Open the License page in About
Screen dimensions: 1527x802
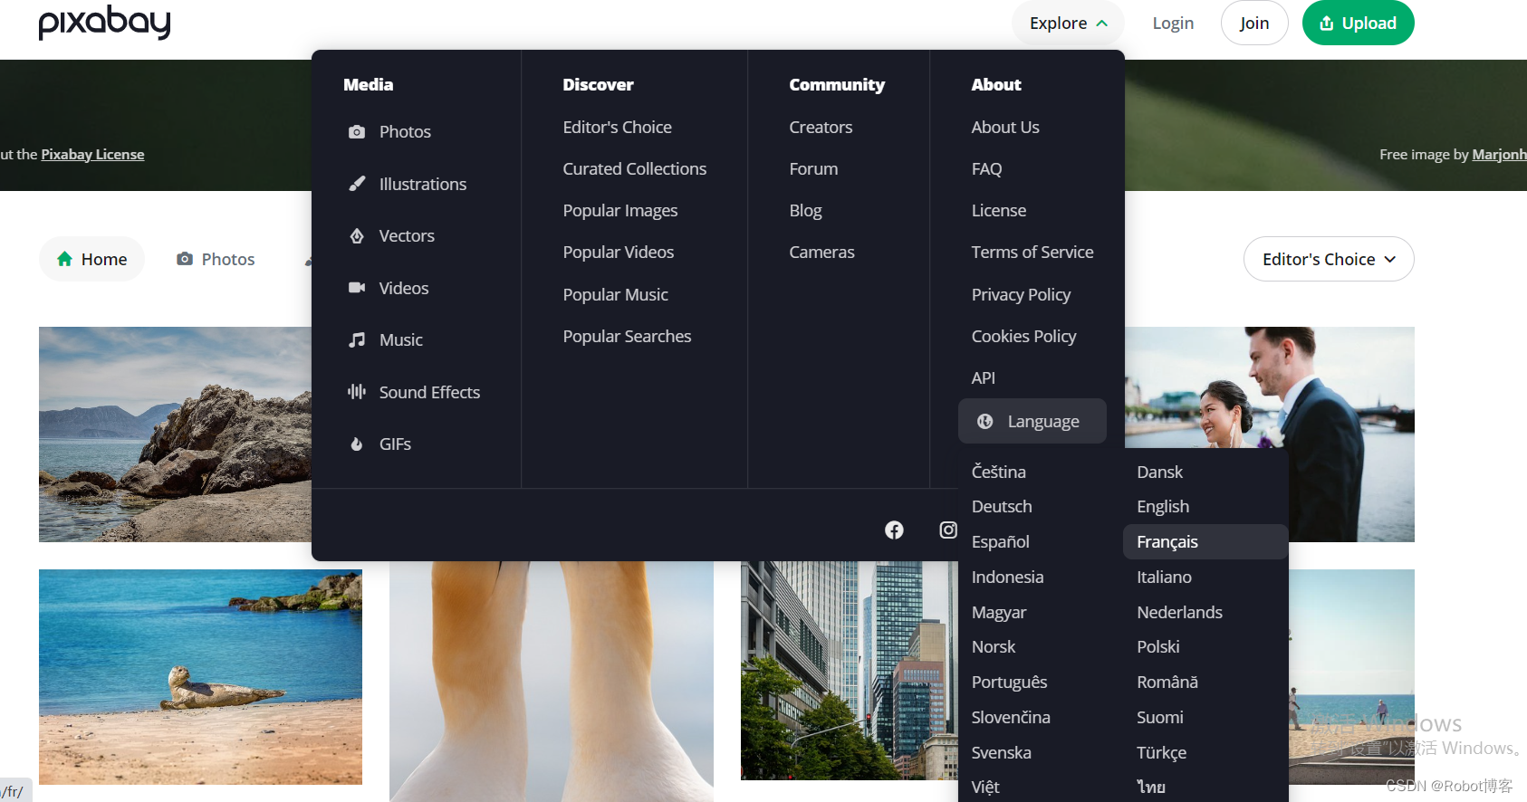pos(999,211)
